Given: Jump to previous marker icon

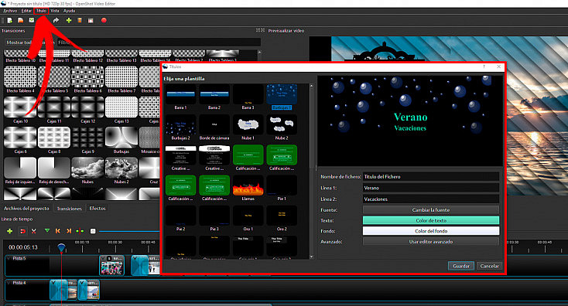Looking at the screenshot, I should pyautogui.click(x=58, y=231).
